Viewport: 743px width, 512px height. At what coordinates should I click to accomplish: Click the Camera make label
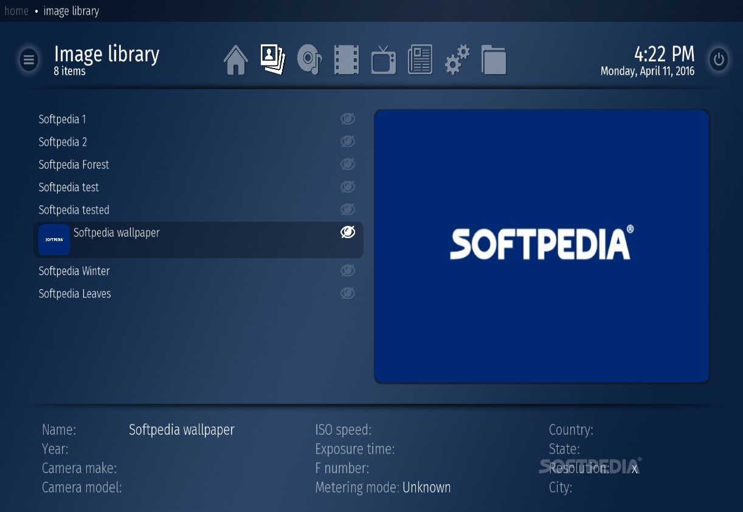(x=79, y=468)
